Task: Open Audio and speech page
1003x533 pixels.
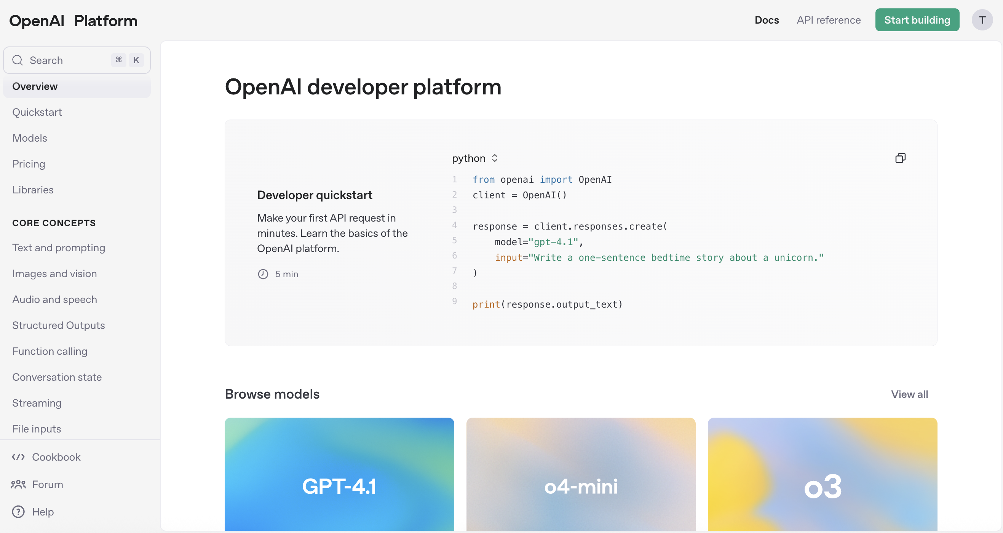Action: (54, 300)
